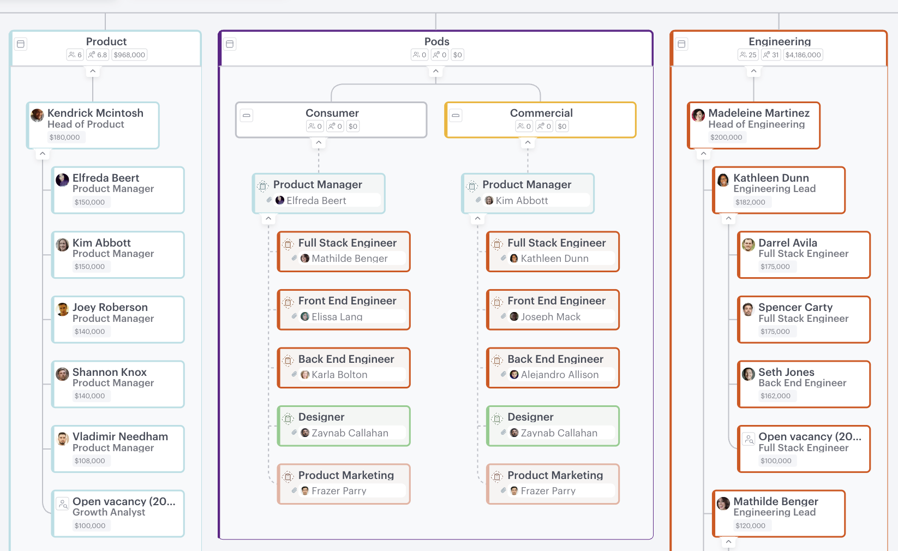This screenshot has width=898, height=551.
Task: Click the vacancy search icon on Growth Analyst card
Action: point(63,504)
